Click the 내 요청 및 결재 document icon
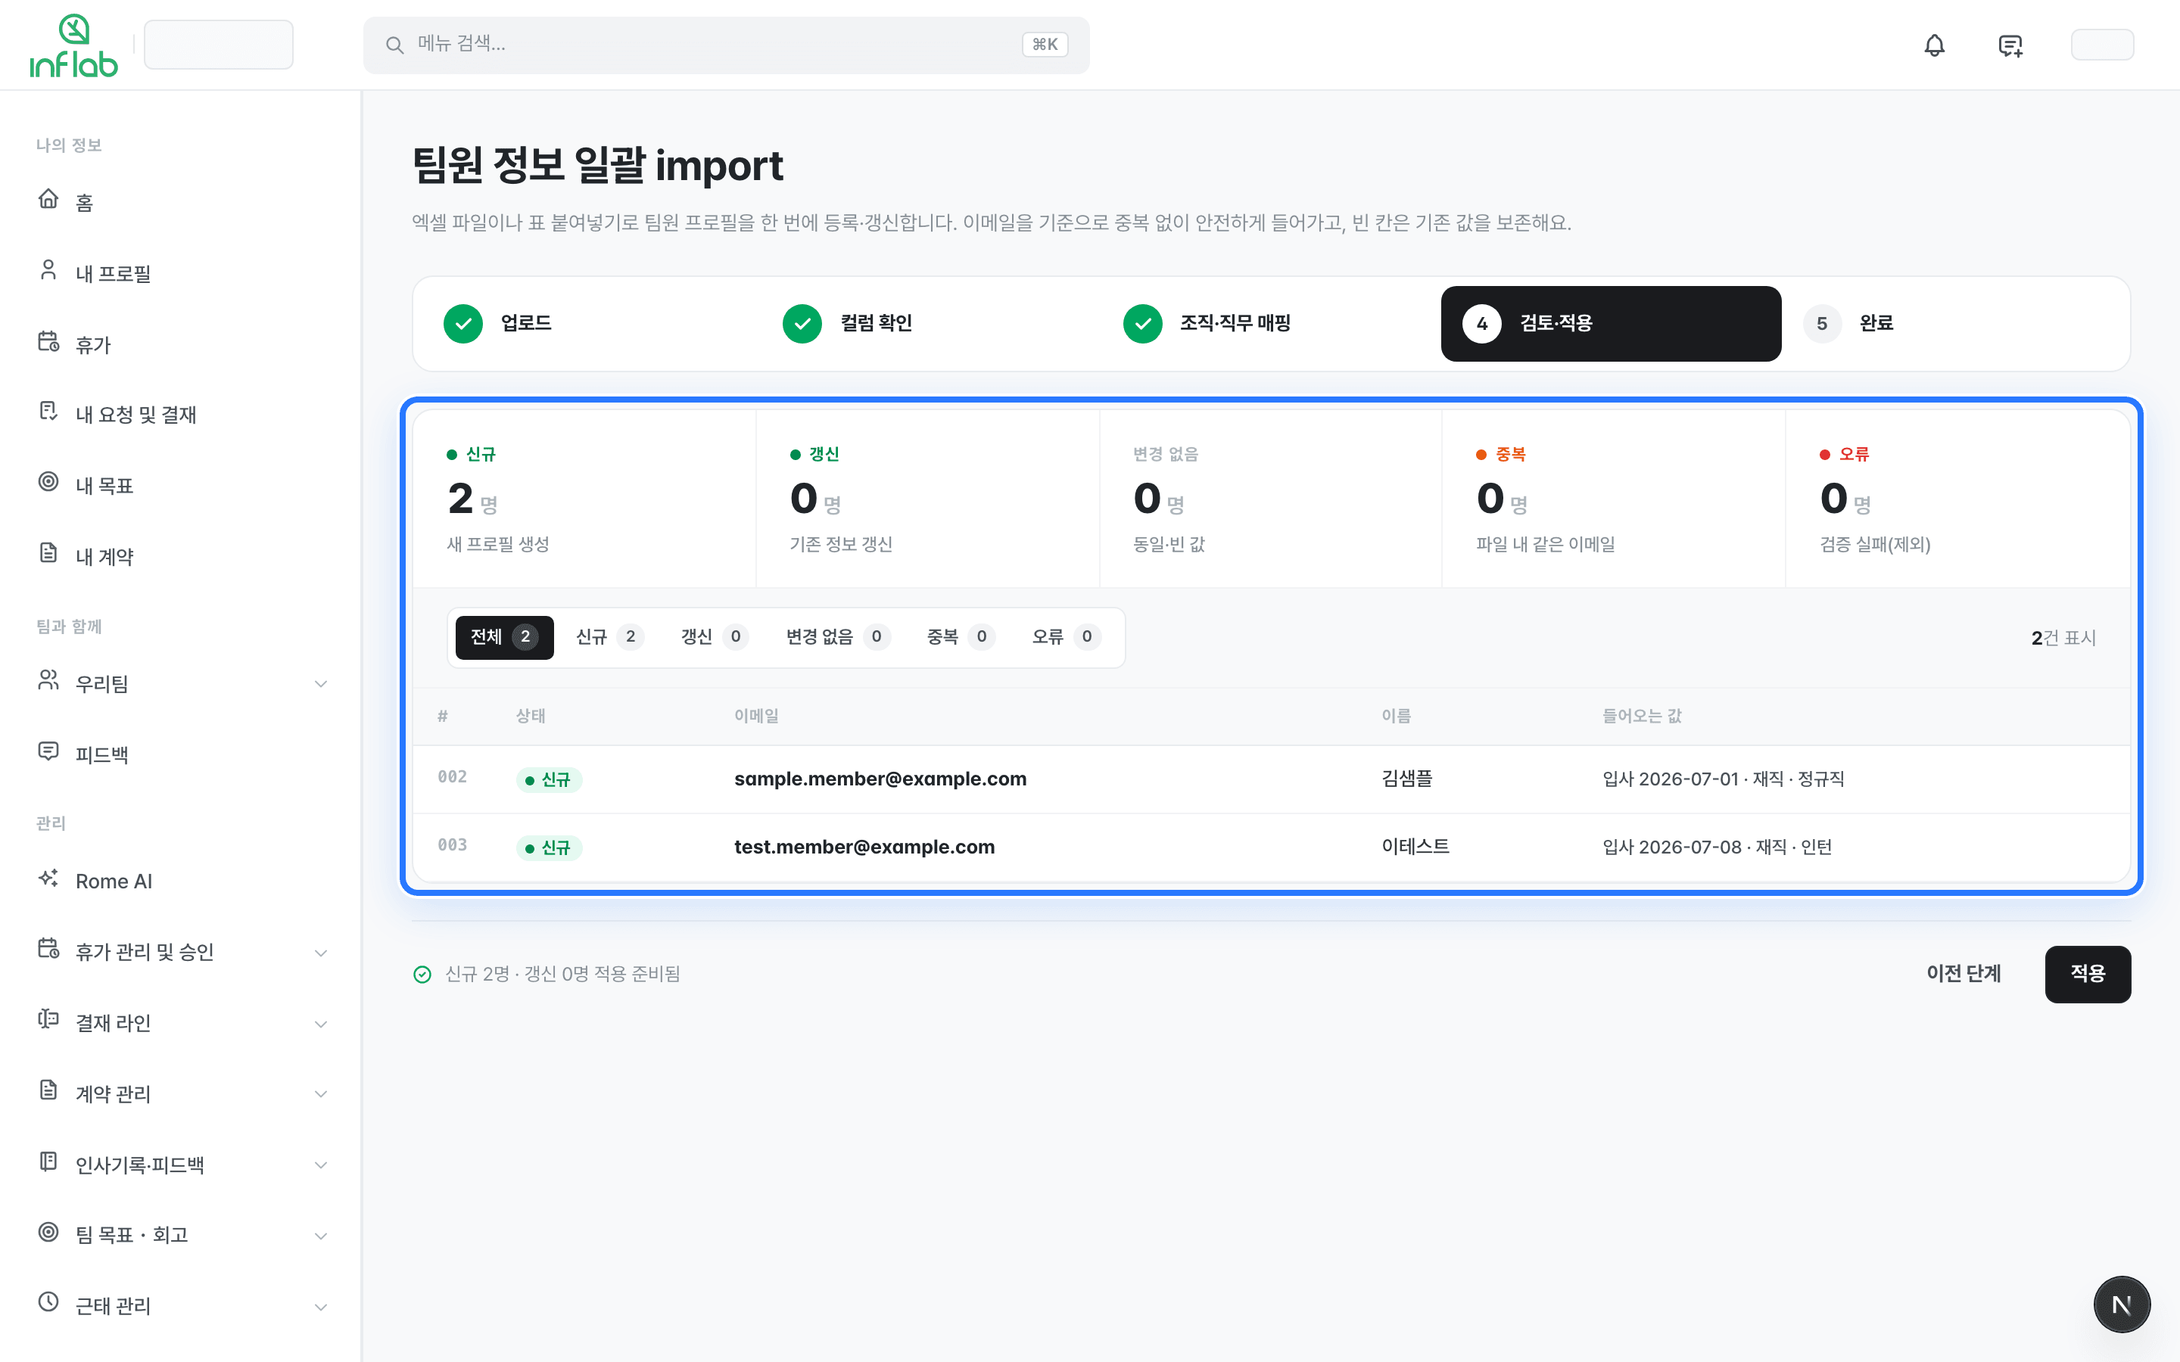Screen dimensions: 2180x1362 [x=48, y=412]
